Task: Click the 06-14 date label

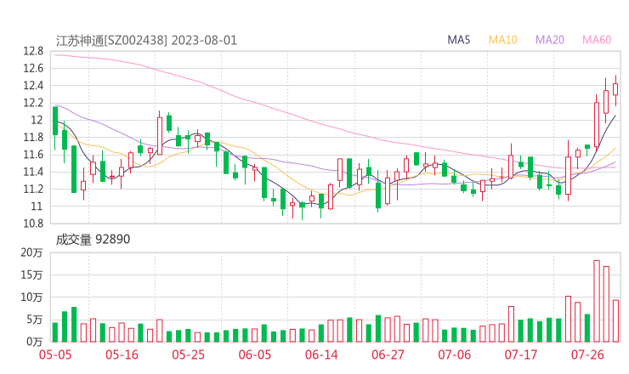Action: pos(321,354)
